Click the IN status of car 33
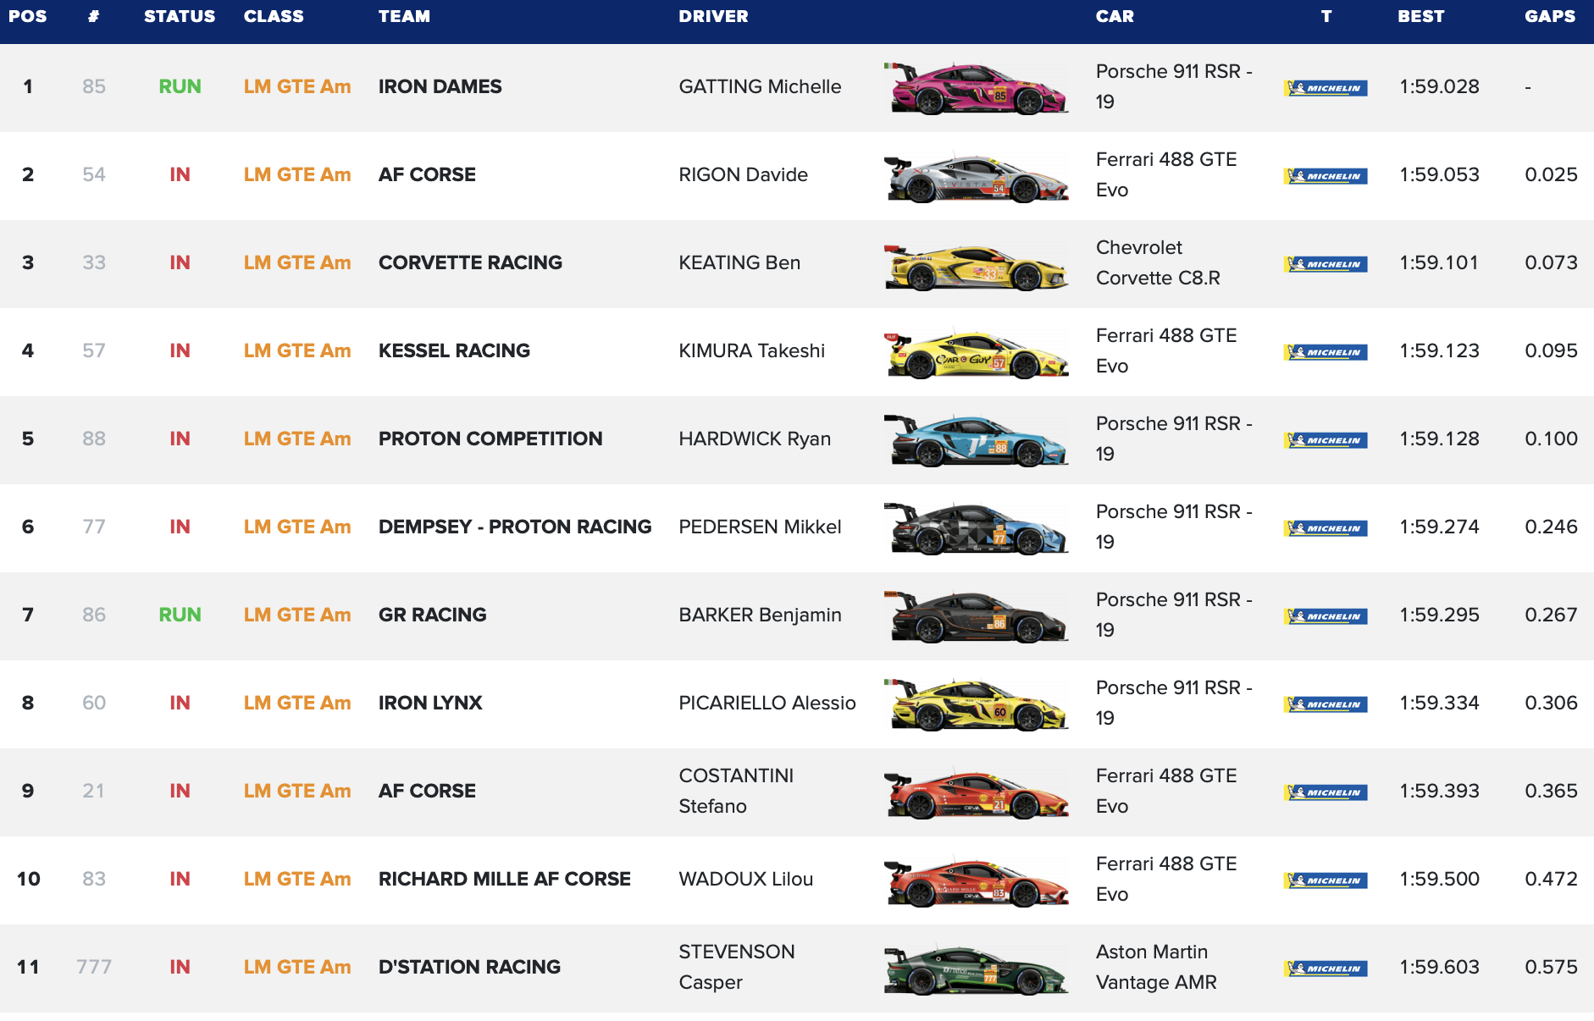 point(180,262)
